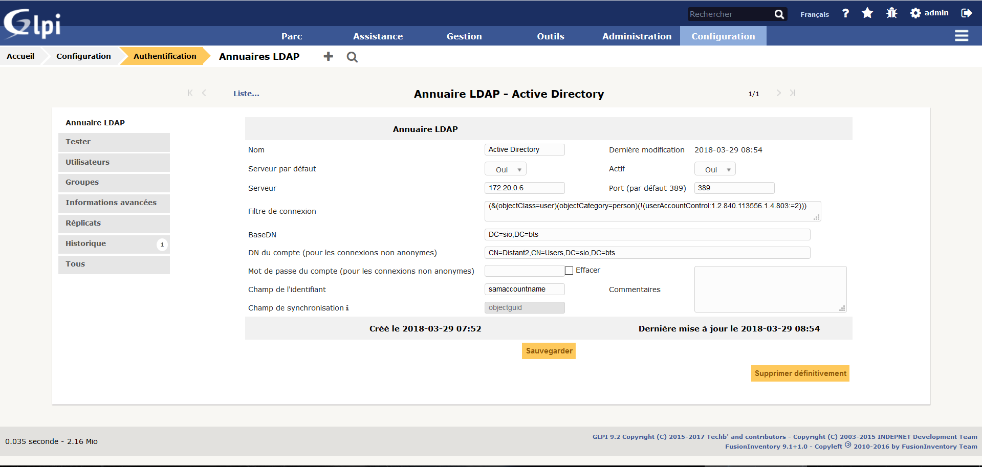Add new LDAP directory with plus icon
982x467 pixels.
328,57
